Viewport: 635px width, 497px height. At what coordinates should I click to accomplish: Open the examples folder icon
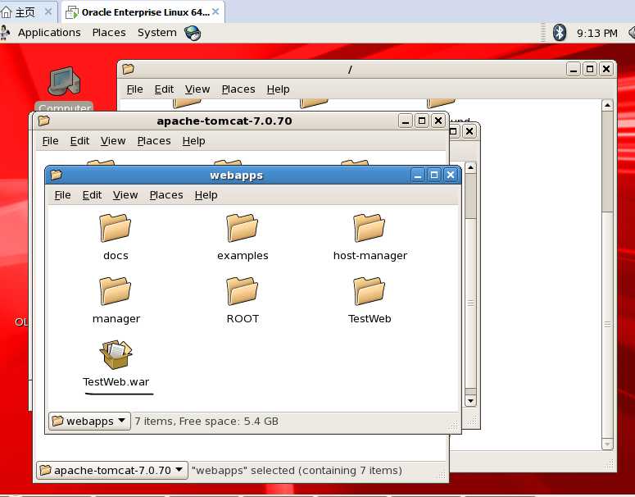tap(243, 228)
